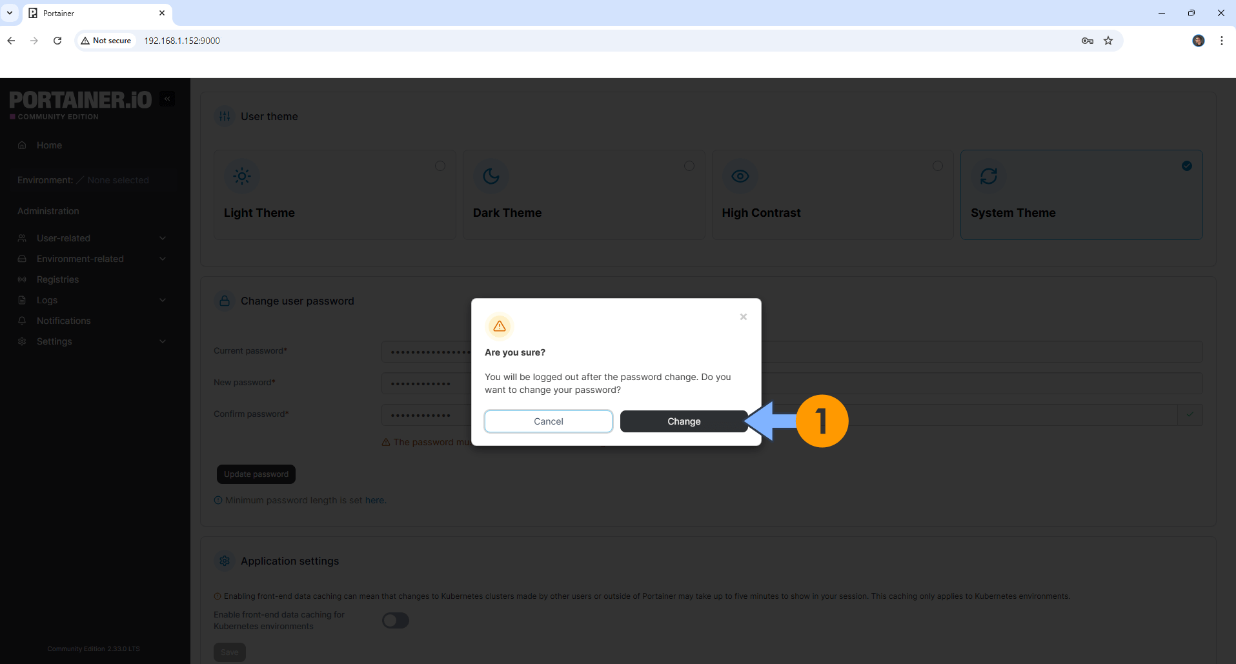Screen dimensions: 1236x664
Task: Expand the User-related menu chevron
Action: 163,238
